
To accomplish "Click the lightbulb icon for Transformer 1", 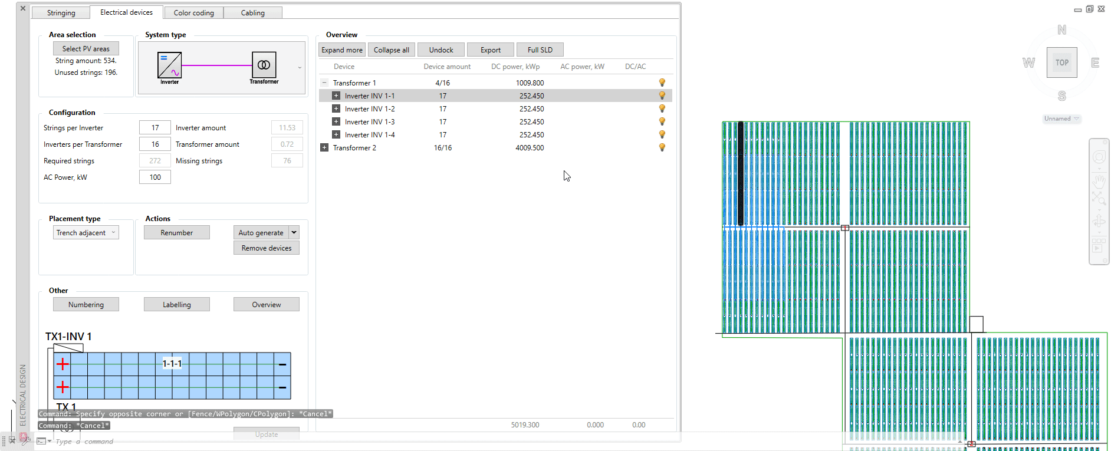I will point(662,83).
